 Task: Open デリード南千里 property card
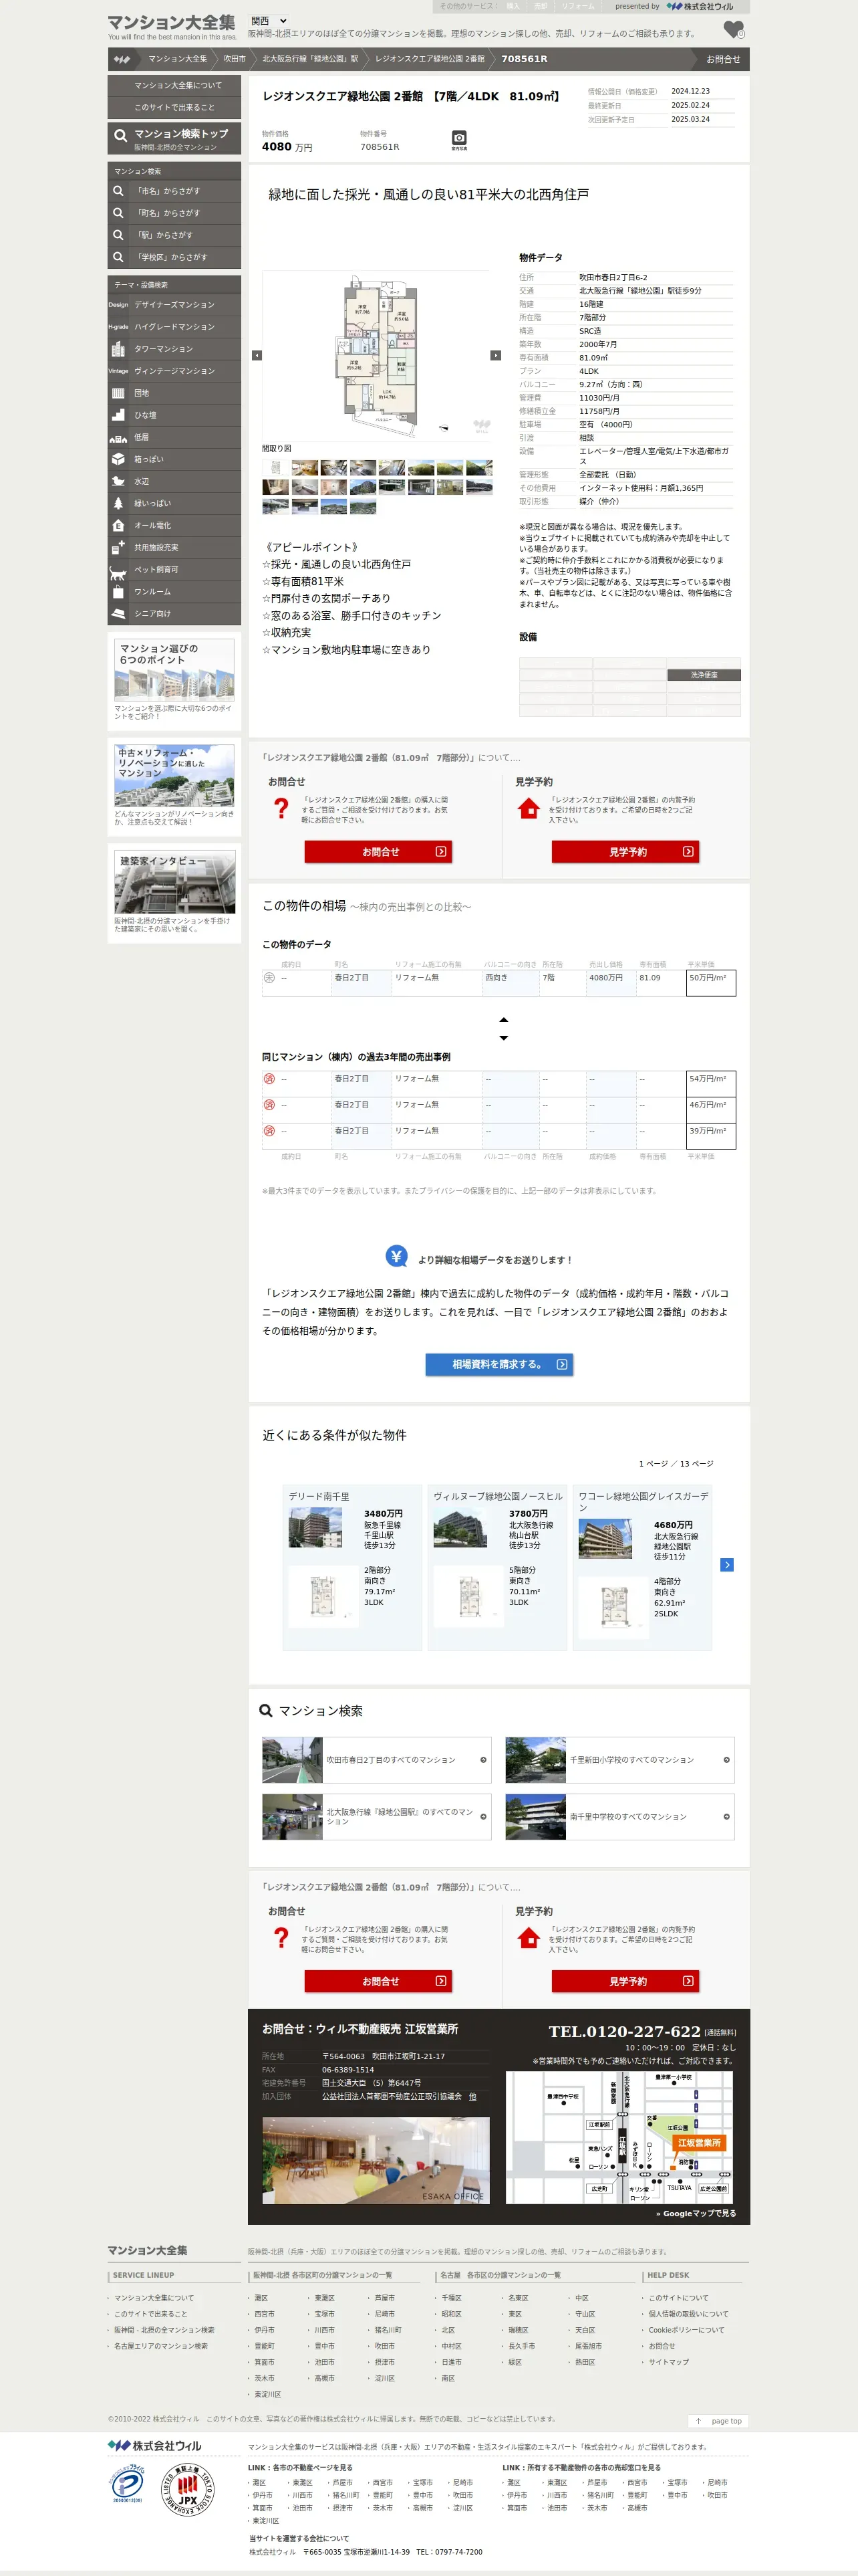pos(353,1567)
